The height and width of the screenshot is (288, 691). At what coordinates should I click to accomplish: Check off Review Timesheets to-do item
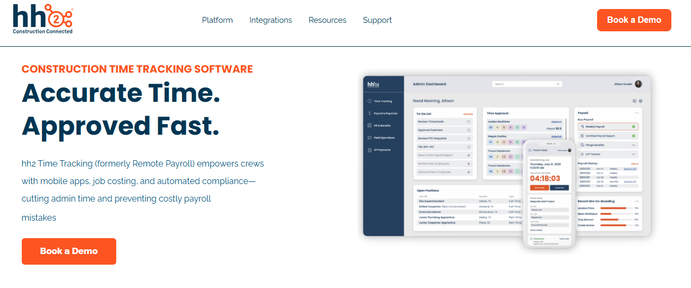point(469,121)
